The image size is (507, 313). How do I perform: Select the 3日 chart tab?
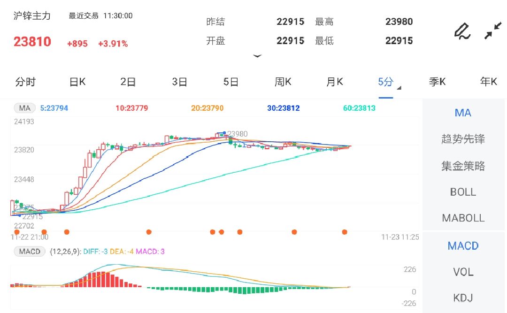click(180, 82)
